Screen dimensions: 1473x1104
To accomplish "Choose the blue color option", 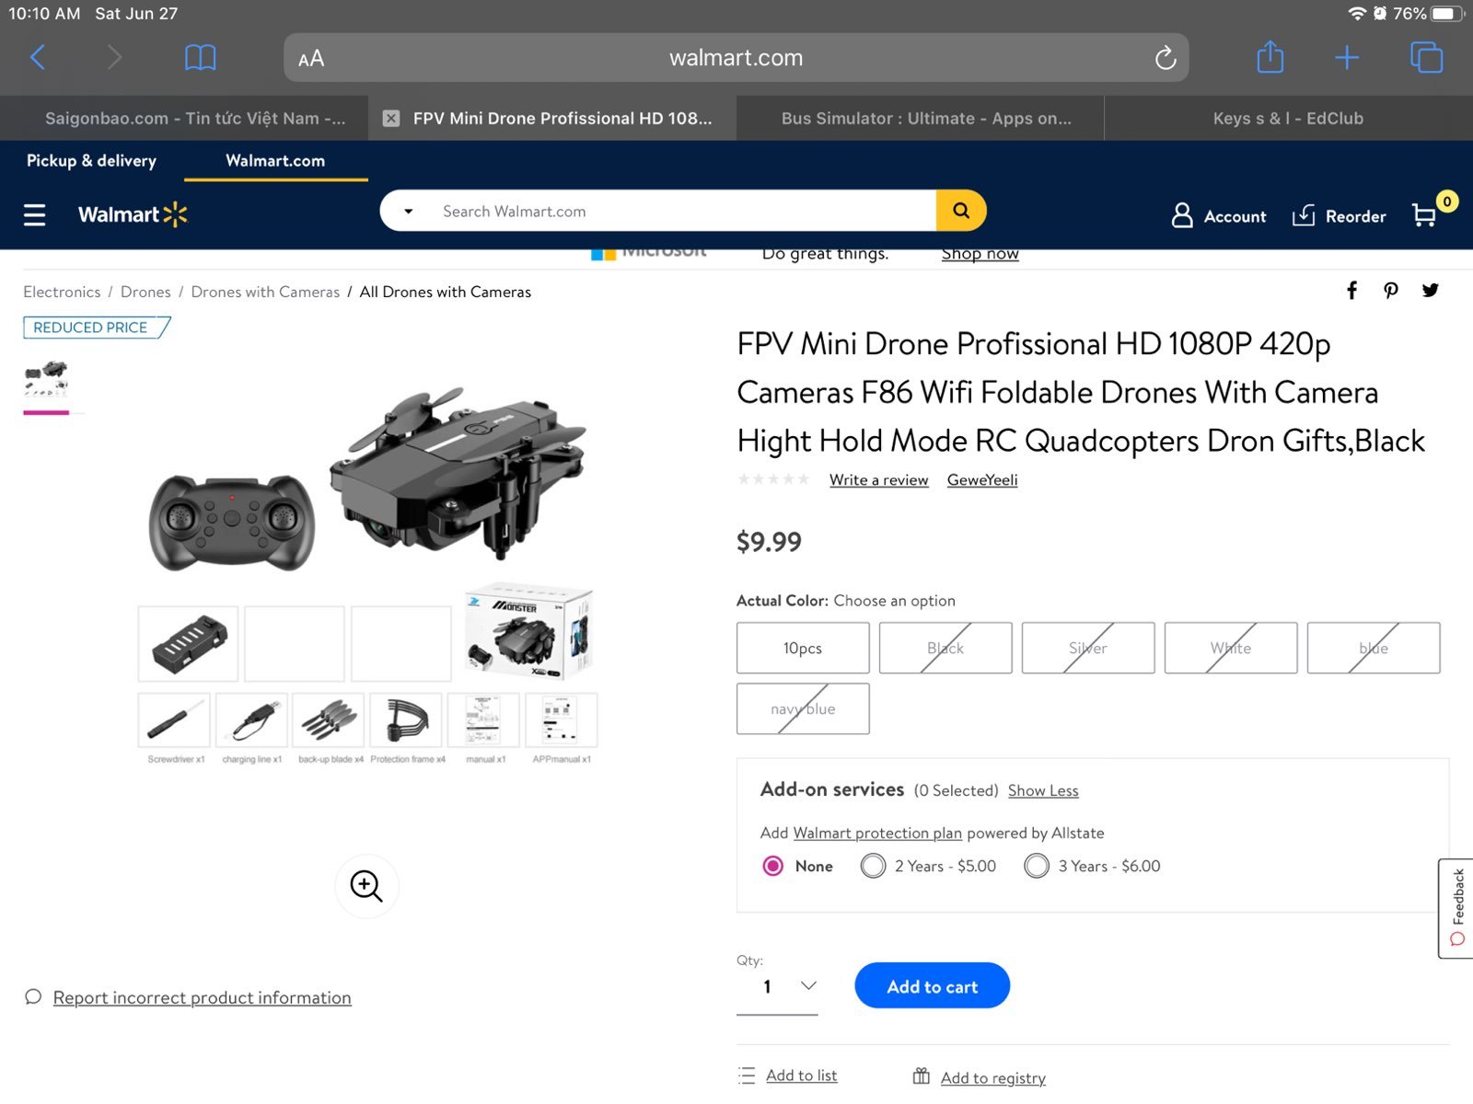I will click(x=1374, y=648).
